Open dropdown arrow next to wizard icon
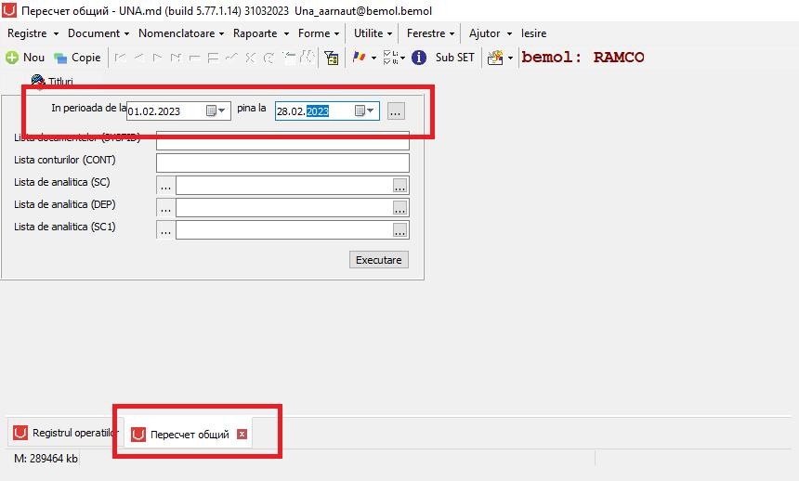This screenshot has width=799, height=481. 511,58
